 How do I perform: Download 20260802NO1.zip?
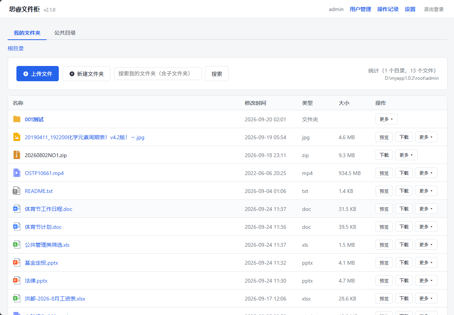click(x=384, y=155)
